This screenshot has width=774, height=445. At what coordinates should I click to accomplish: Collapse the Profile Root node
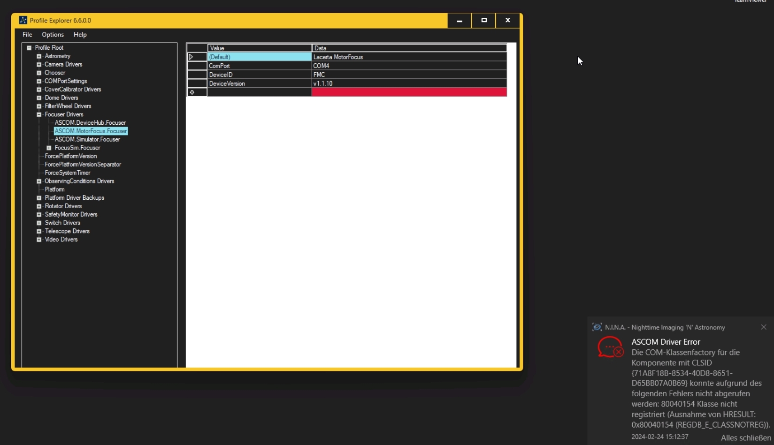point(29,48)
